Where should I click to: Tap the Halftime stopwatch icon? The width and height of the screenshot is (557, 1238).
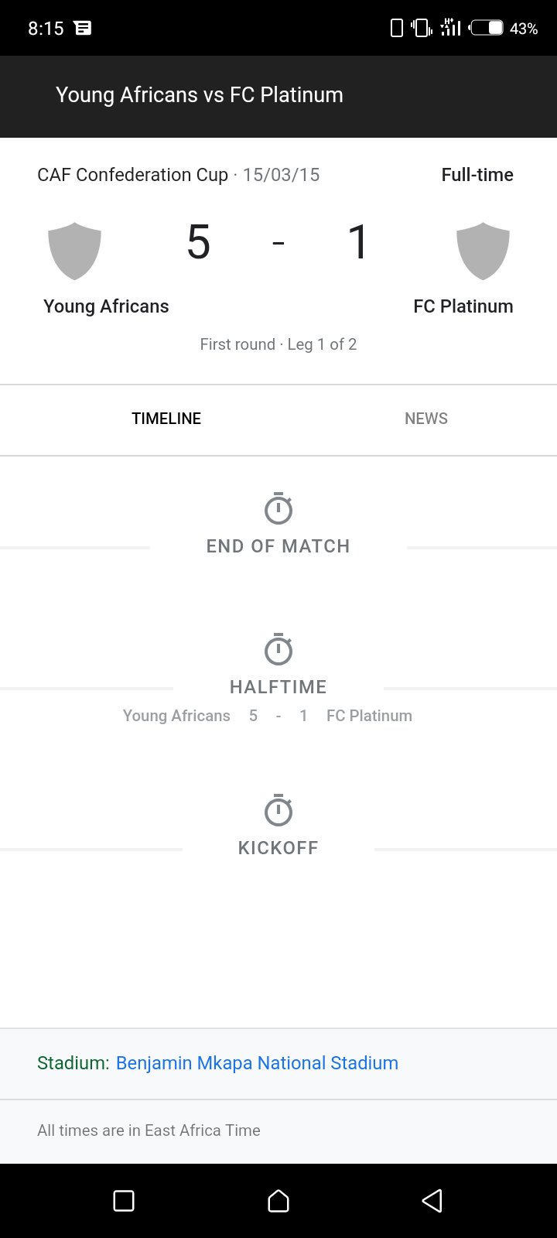point(278,649)
